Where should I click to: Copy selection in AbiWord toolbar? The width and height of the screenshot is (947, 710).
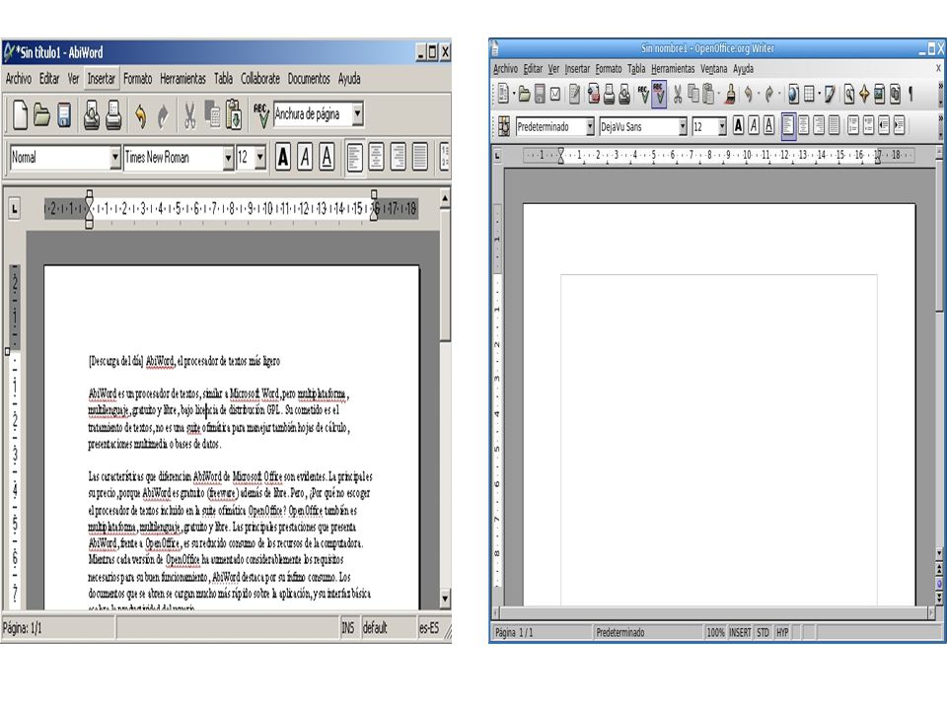(212, 114)
